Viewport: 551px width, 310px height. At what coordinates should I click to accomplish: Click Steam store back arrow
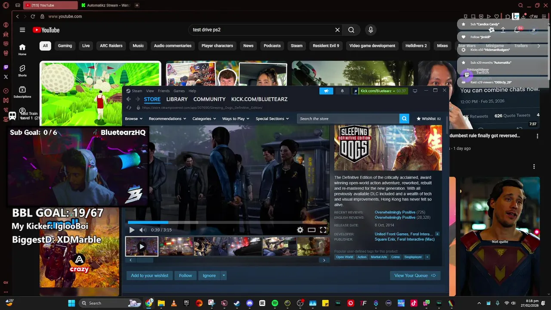(128, 99)
